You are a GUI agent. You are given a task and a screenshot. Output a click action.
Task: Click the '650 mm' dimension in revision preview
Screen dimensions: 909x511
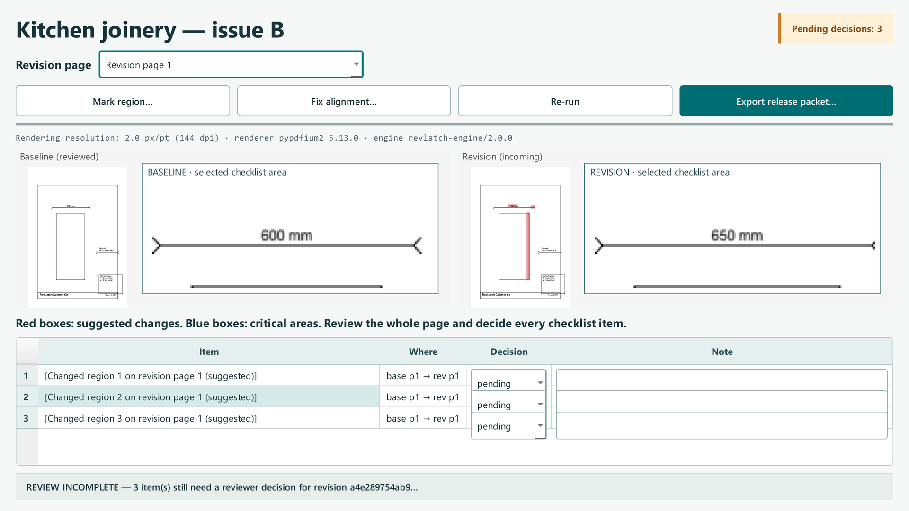[737, 235]
